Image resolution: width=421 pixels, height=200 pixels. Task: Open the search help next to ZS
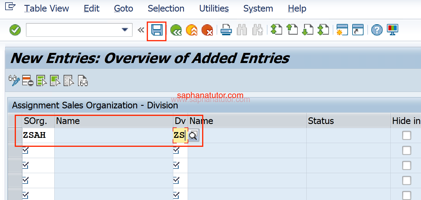coord(193,136)
